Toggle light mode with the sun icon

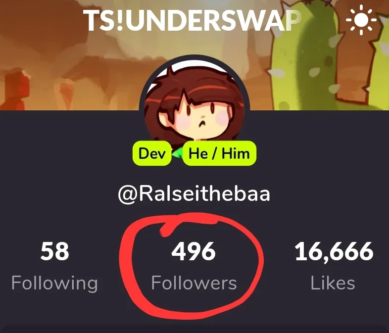(x=361, y=20)
